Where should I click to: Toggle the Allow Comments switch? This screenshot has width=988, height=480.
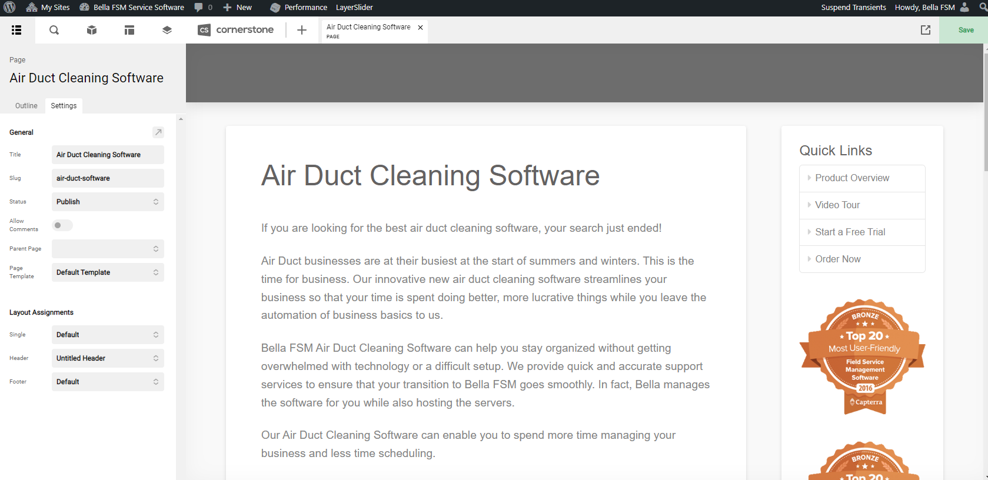point(62,225)
